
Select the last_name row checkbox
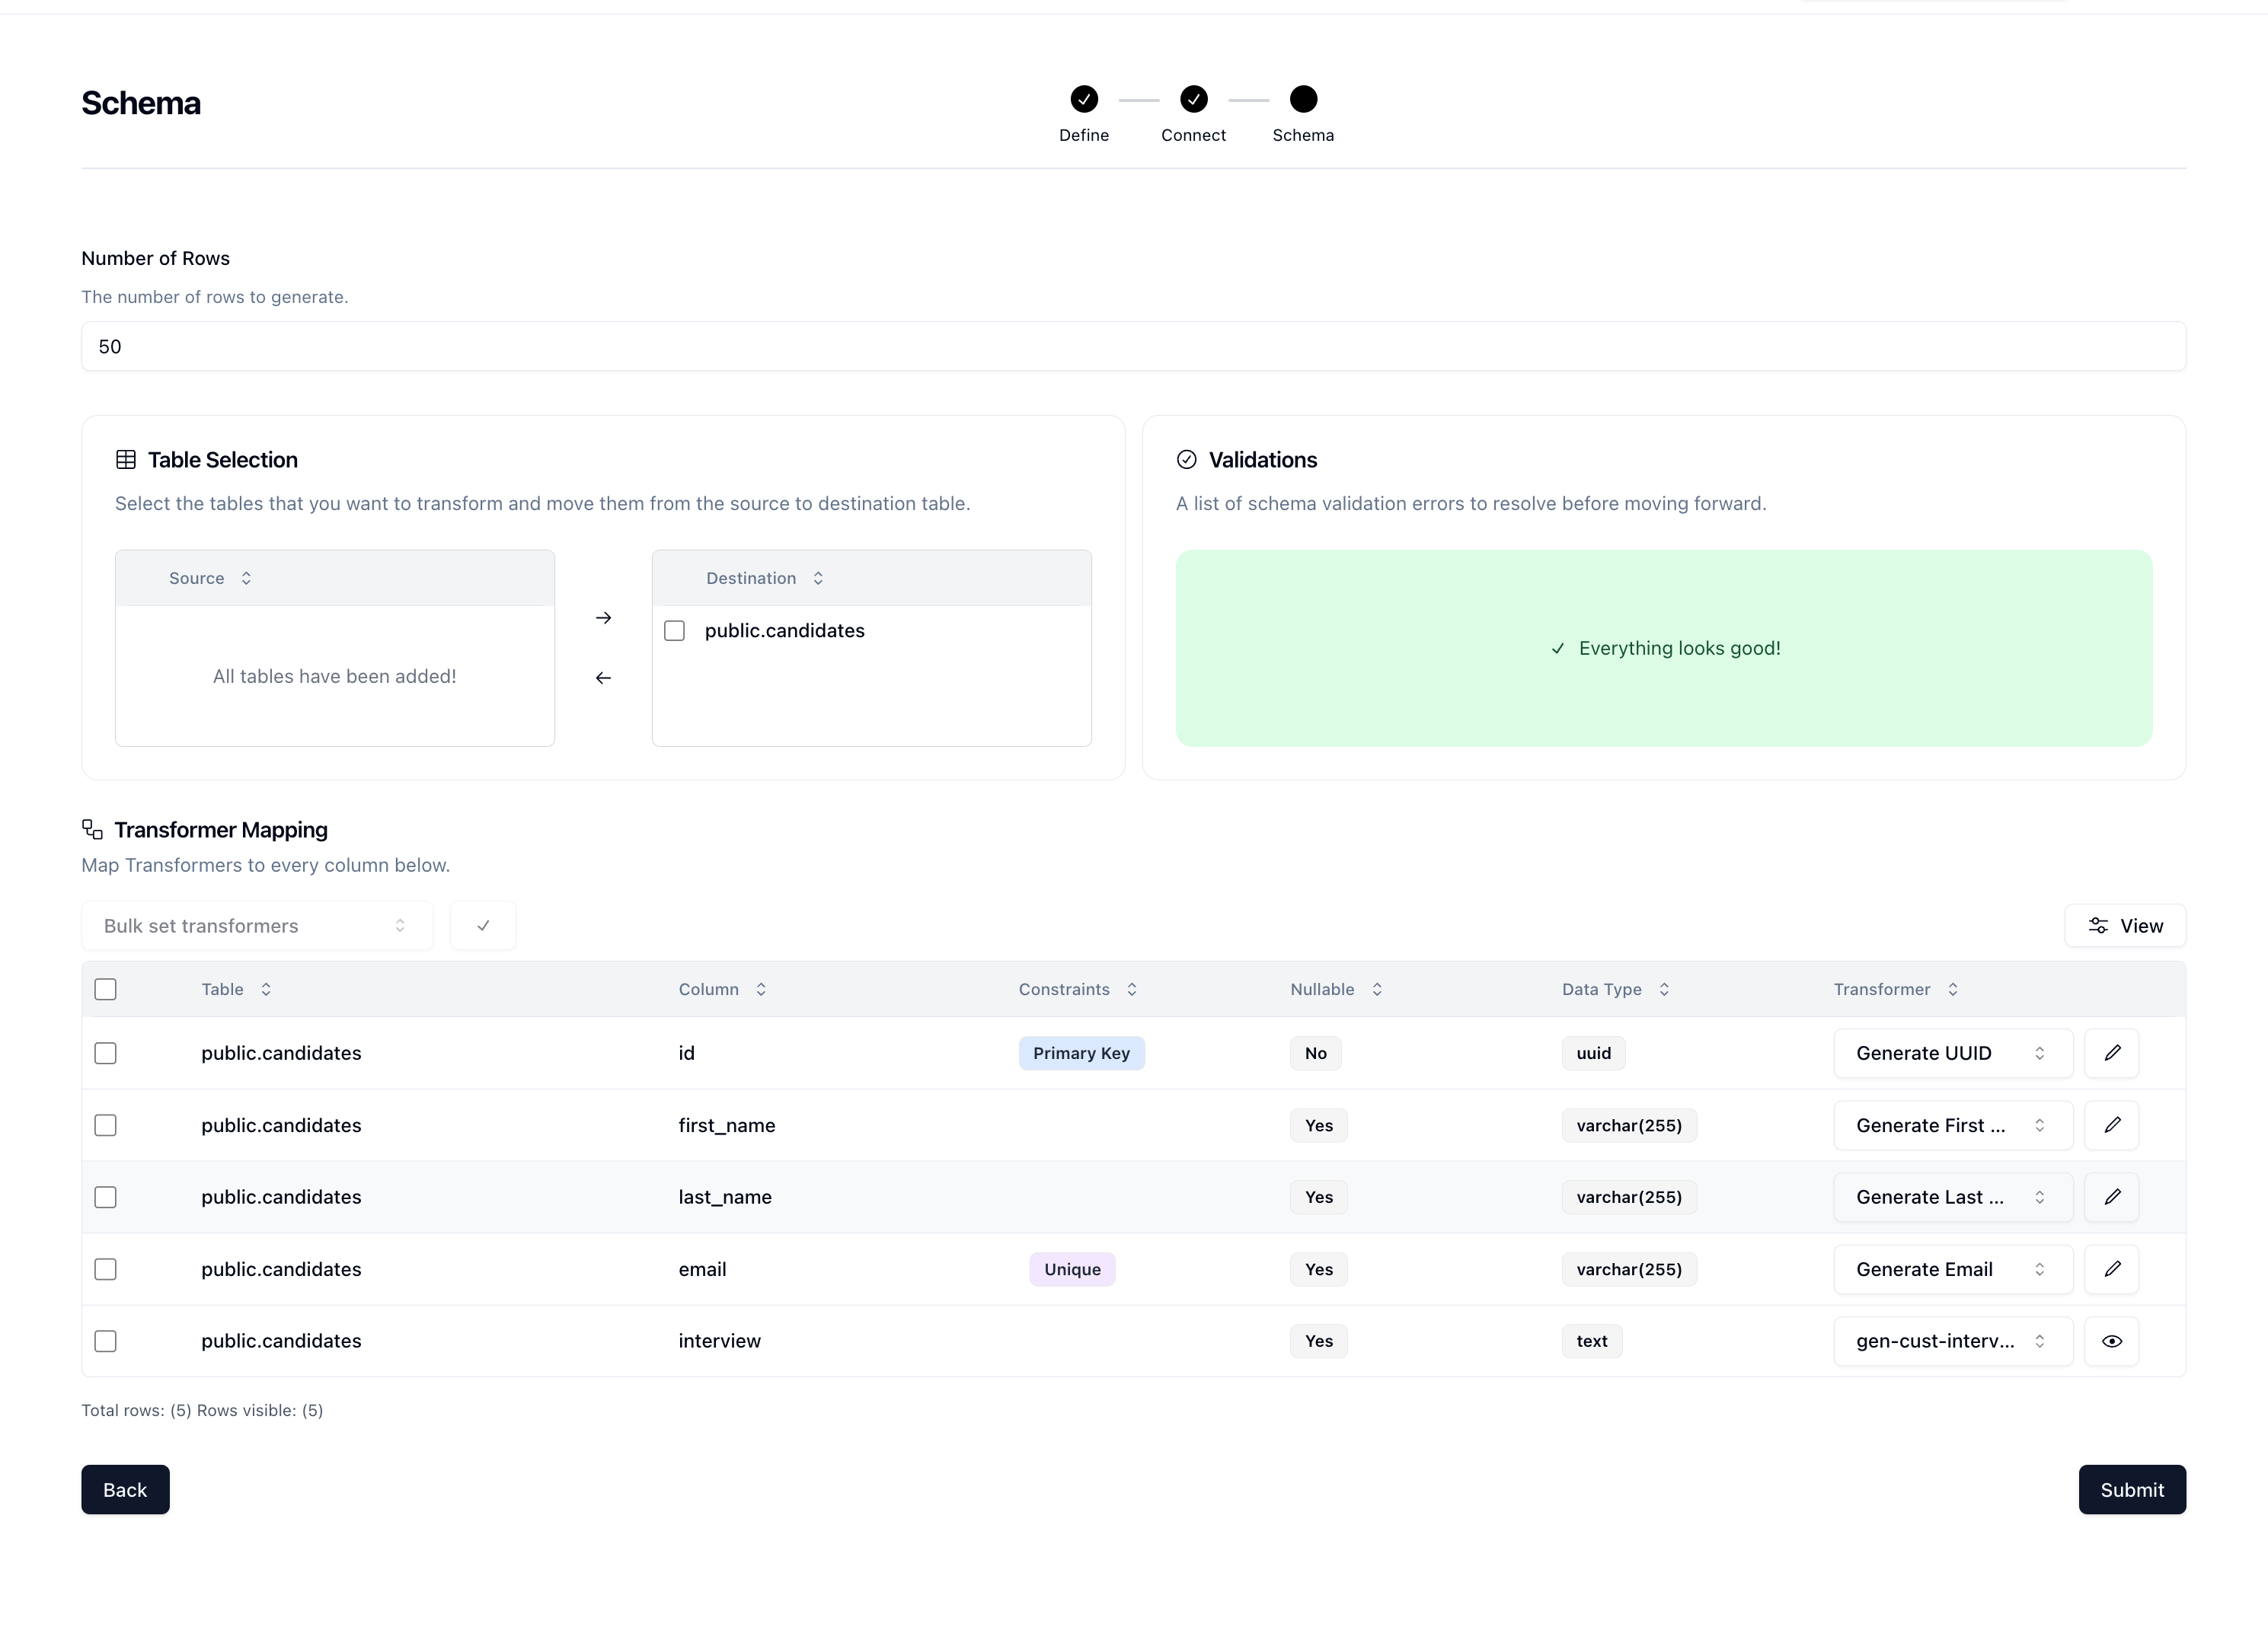tap(105, 1198)
